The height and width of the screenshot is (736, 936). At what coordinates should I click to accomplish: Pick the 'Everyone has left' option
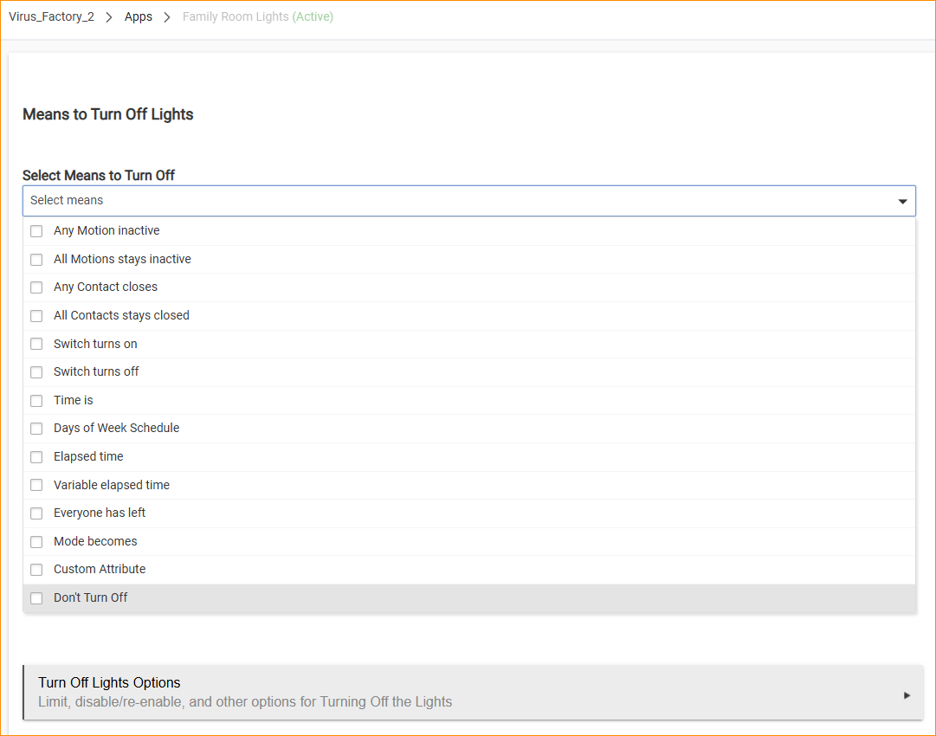99,513
